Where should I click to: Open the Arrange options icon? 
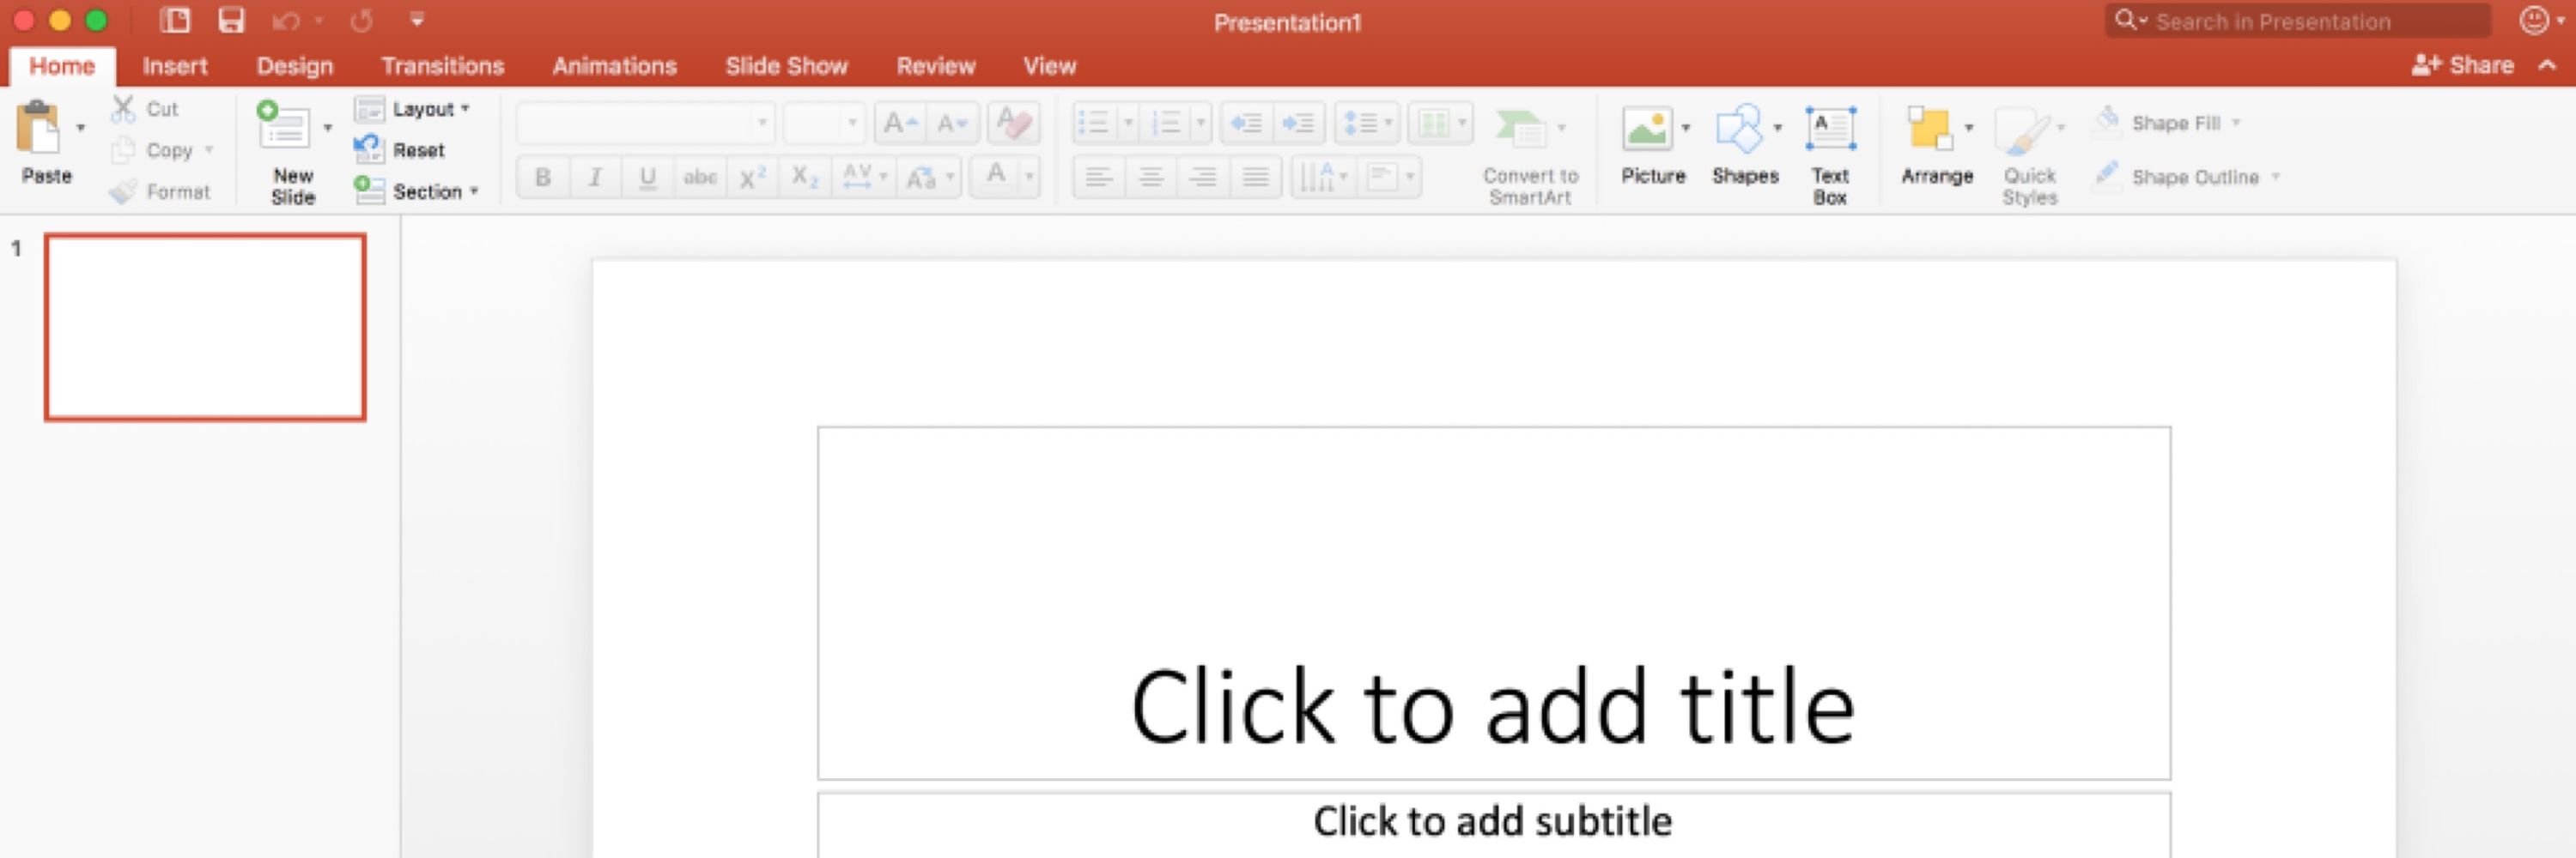1930,129
